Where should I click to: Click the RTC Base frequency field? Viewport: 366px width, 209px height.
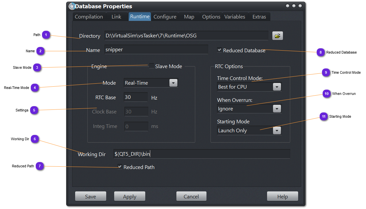136,97
